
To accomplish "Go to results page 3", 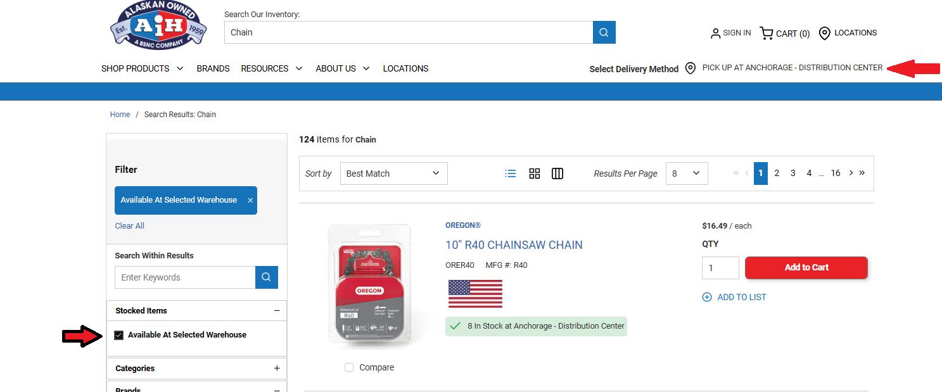I will click(792, 173).
